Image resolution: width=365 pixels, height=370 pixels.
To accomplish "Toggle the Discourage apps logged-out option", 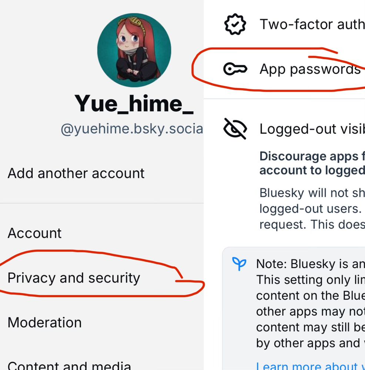I will click(312, 163).
